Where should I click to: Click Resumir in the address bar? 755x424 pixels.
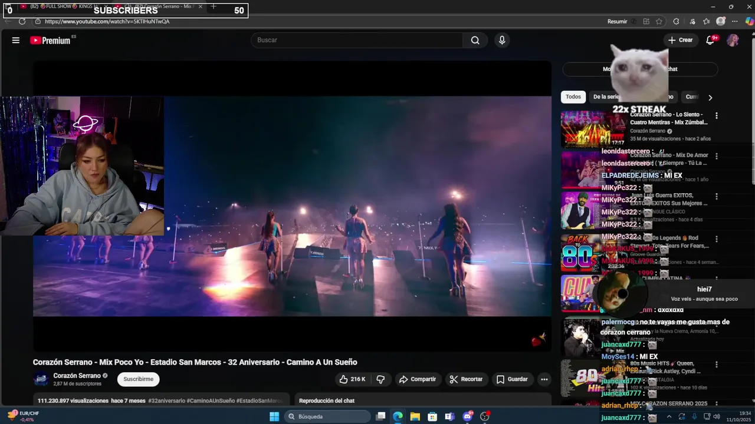(617, 21)
